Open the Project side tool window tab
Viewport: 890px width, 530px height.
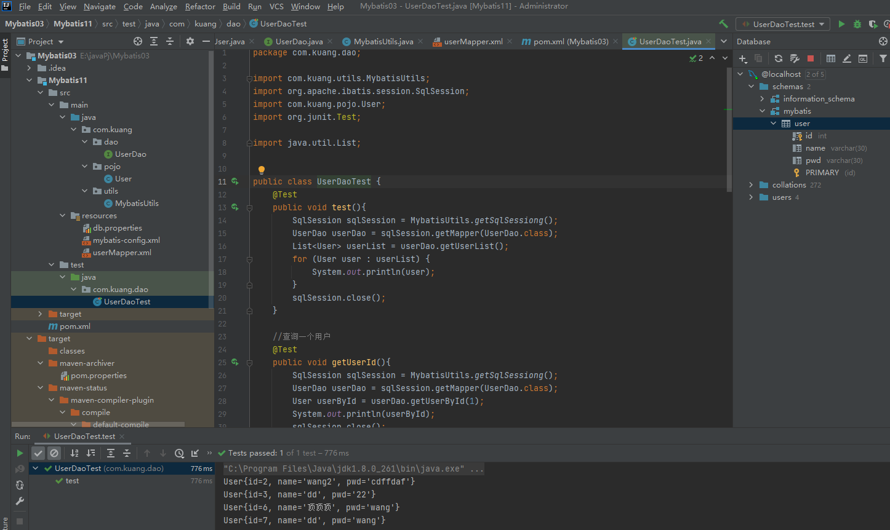[5, 55]
